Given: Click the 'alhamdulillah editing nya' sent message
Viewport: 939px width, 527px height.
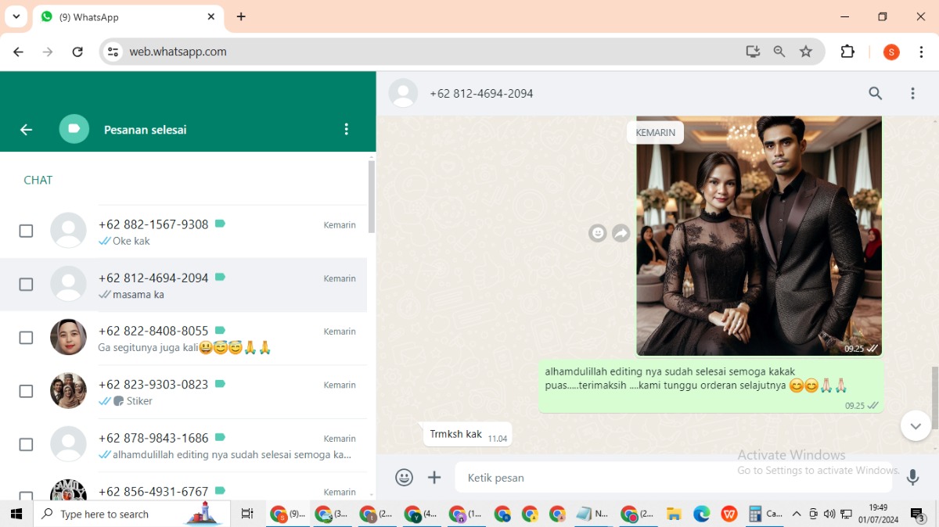Looking at the screenshot, I should point(711,386).
